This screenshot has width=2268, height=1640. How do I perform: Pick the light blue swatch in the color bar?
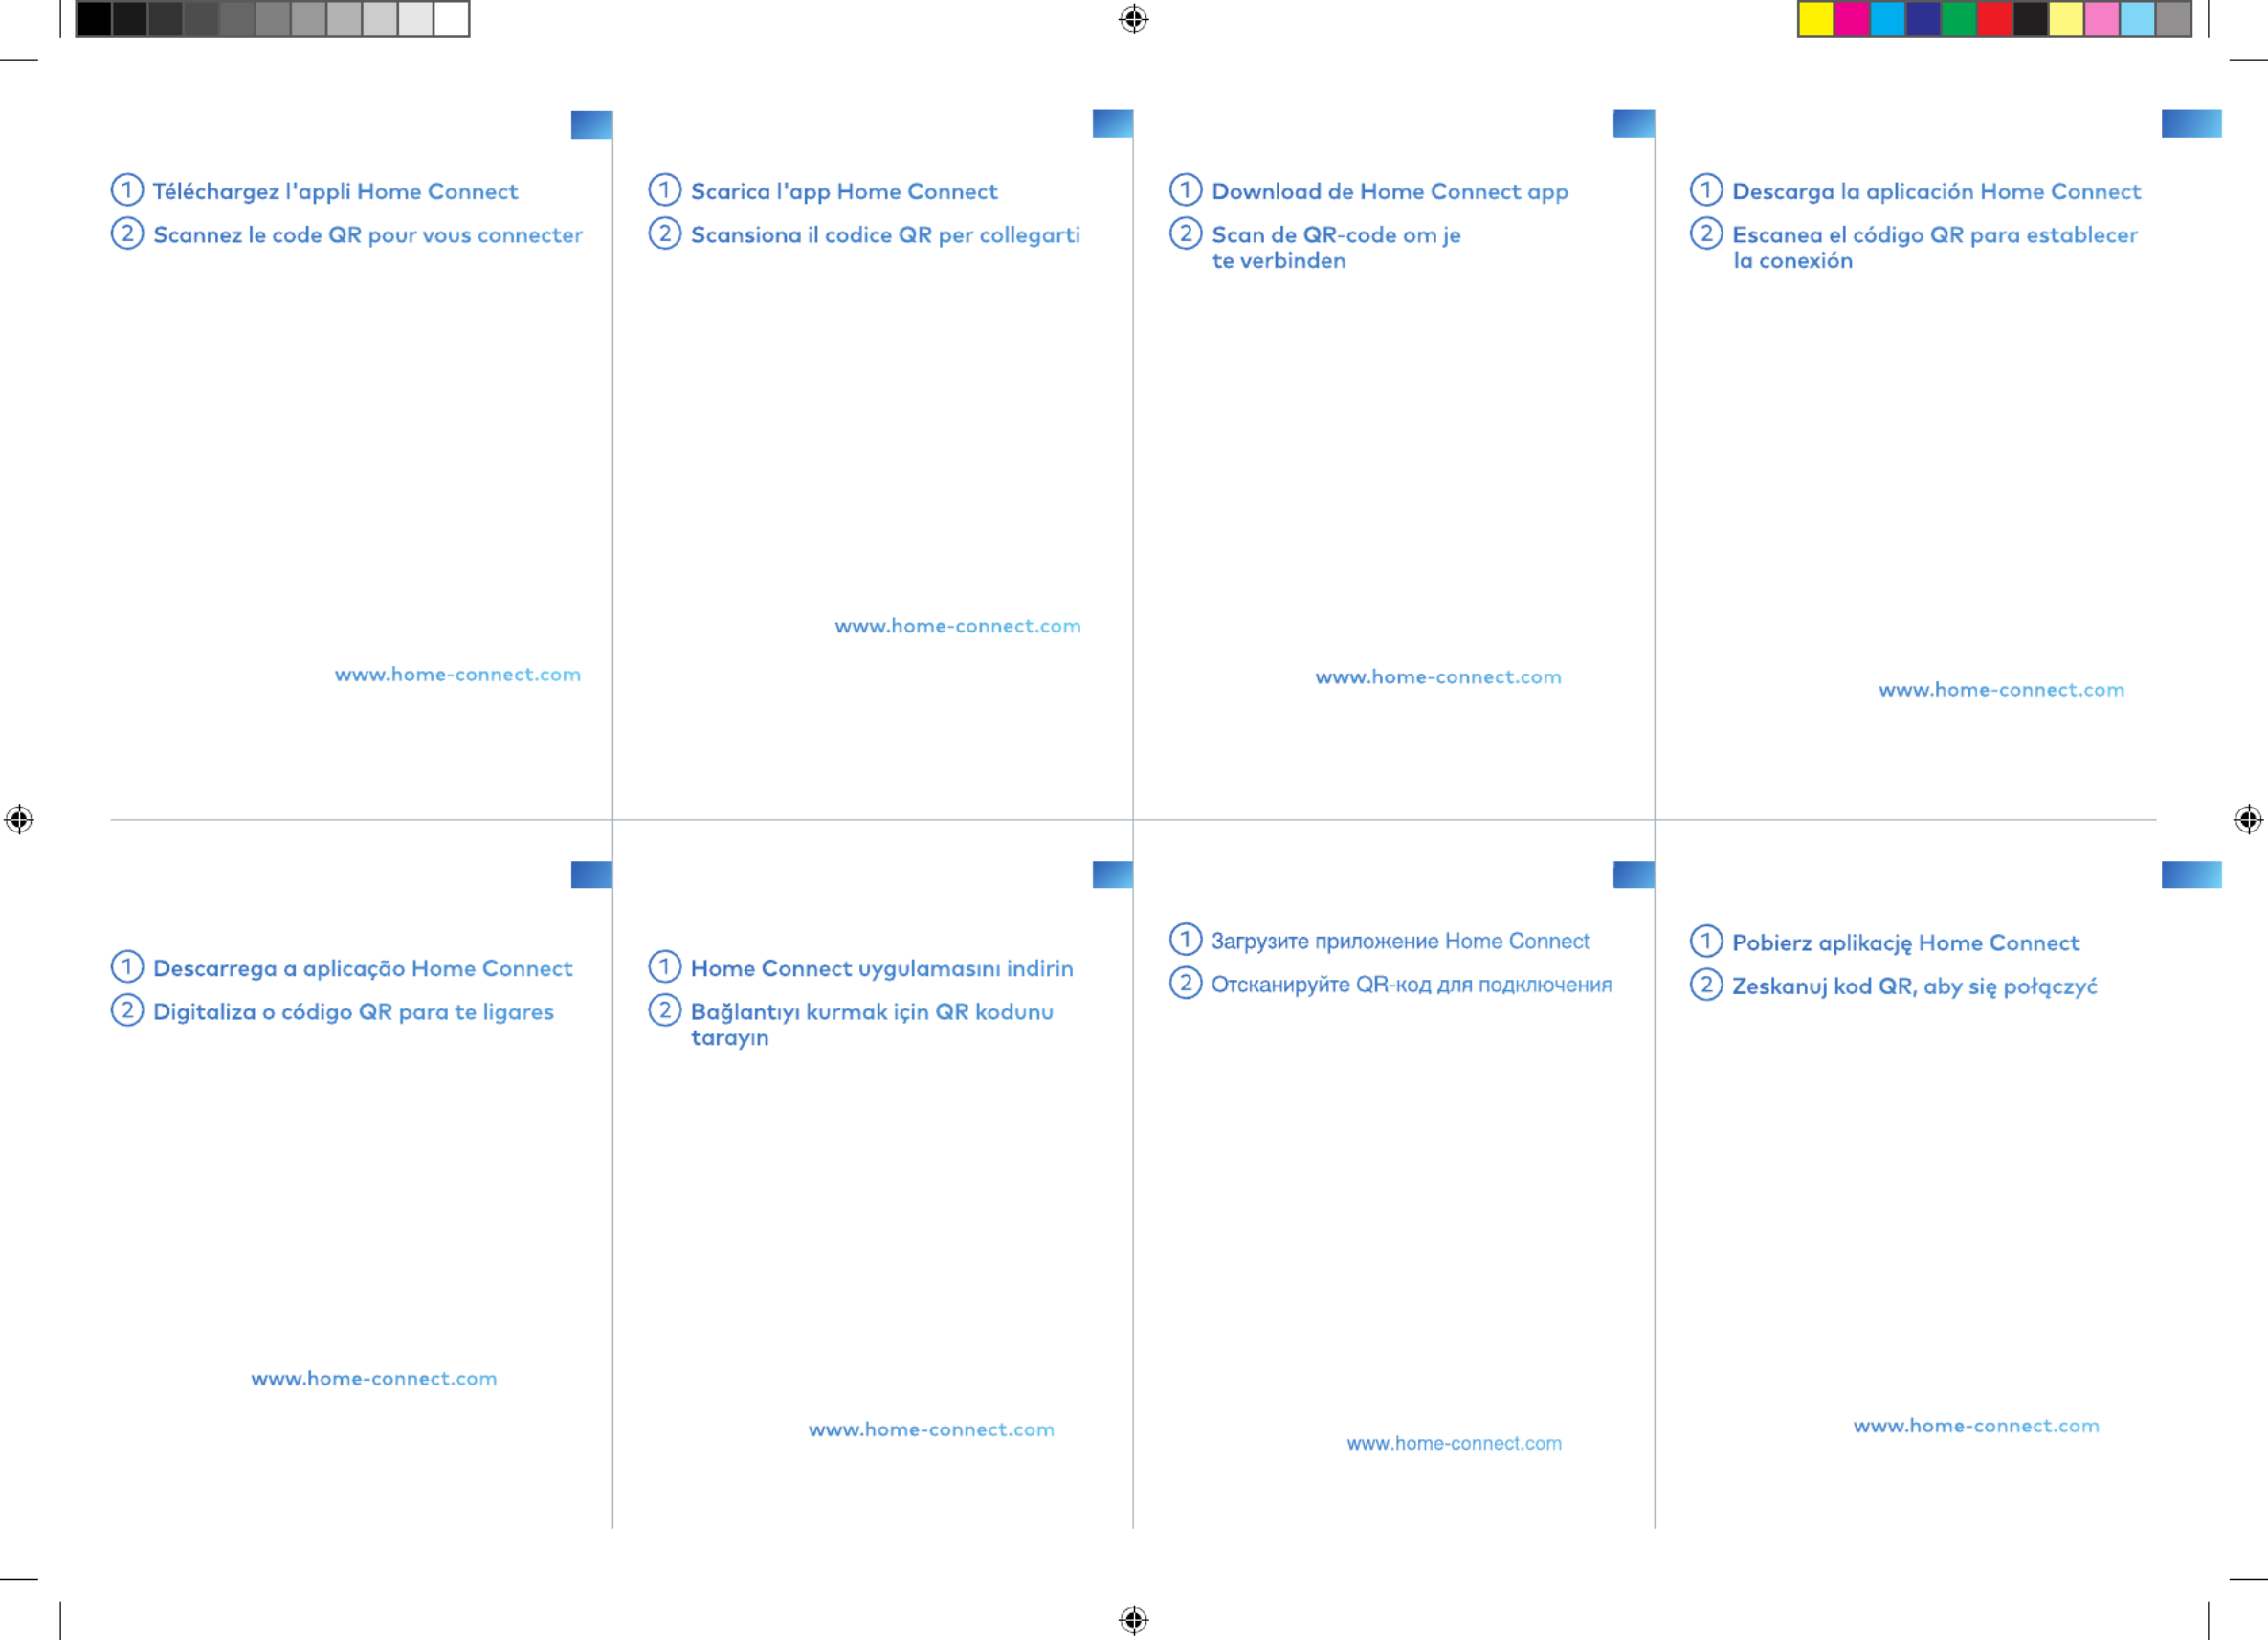tap(2138, 19)
